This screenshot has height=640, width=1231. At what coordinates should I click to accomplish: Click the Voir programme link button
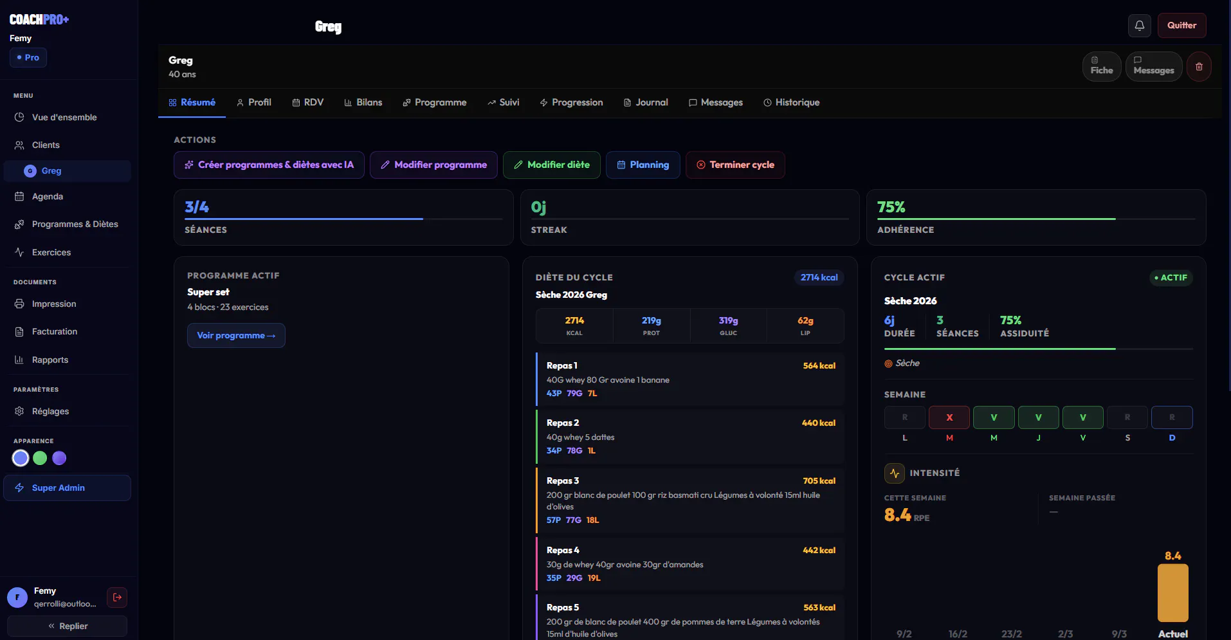(236, 335)
